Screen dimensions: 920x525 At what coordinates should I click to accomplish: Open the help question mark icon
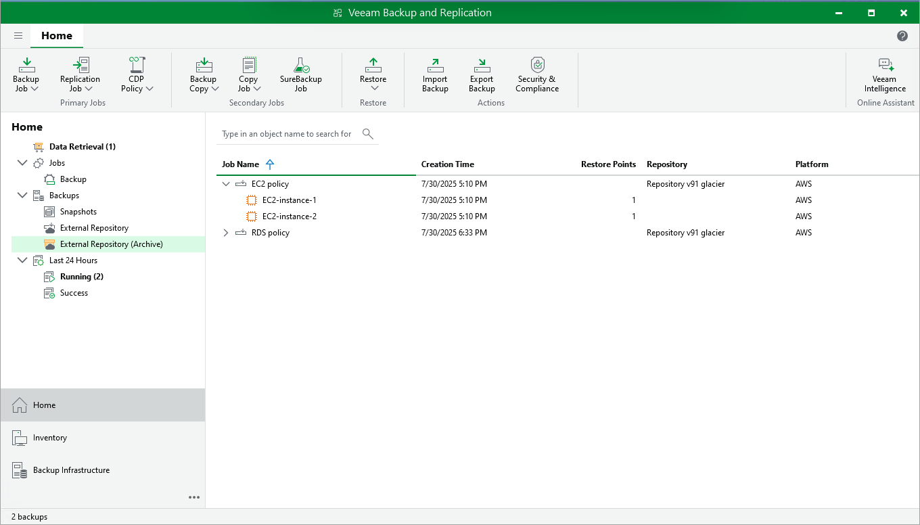[902, 36]
